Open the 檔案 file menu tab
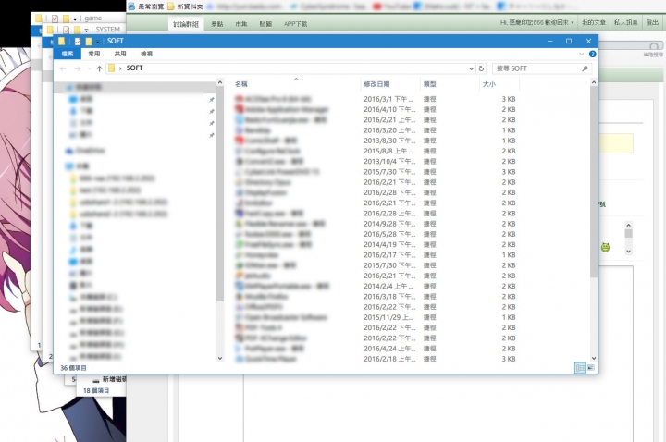666x442 pixels. click(68, 54)
